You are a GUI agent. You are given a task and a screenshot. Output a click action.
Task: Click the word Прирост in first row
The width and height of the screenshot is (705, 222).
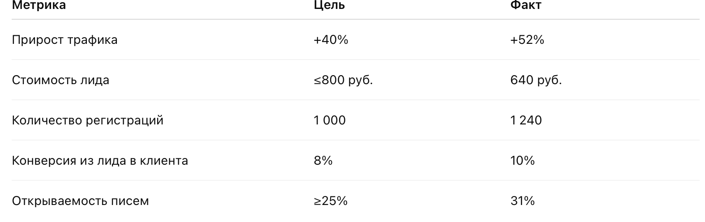click(x=38, y=40)
